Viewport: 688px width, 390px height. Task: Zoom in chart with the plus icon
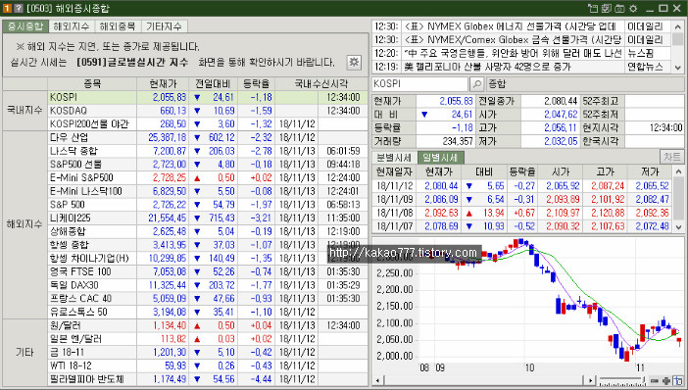(x=666, y=381)
